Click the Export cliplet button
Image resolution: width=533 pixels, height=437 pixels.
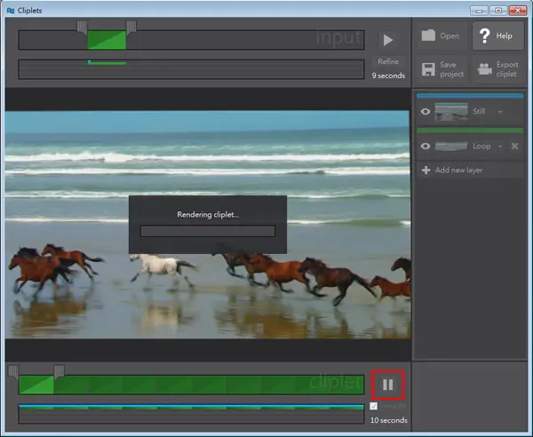pyautogui.click(x=498, y=69)
